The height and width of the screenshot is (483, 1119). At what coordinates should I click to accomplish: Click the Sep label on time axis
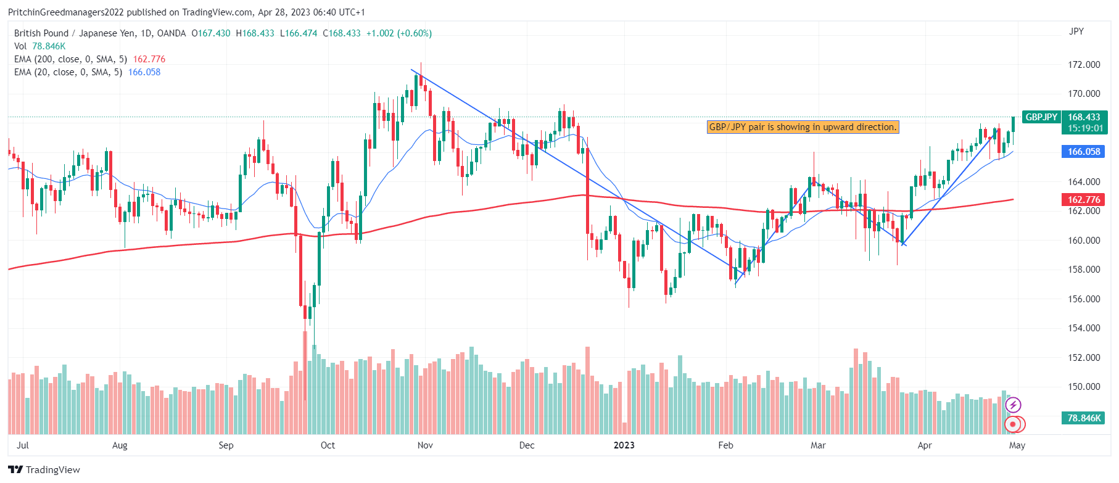[226, 445]
